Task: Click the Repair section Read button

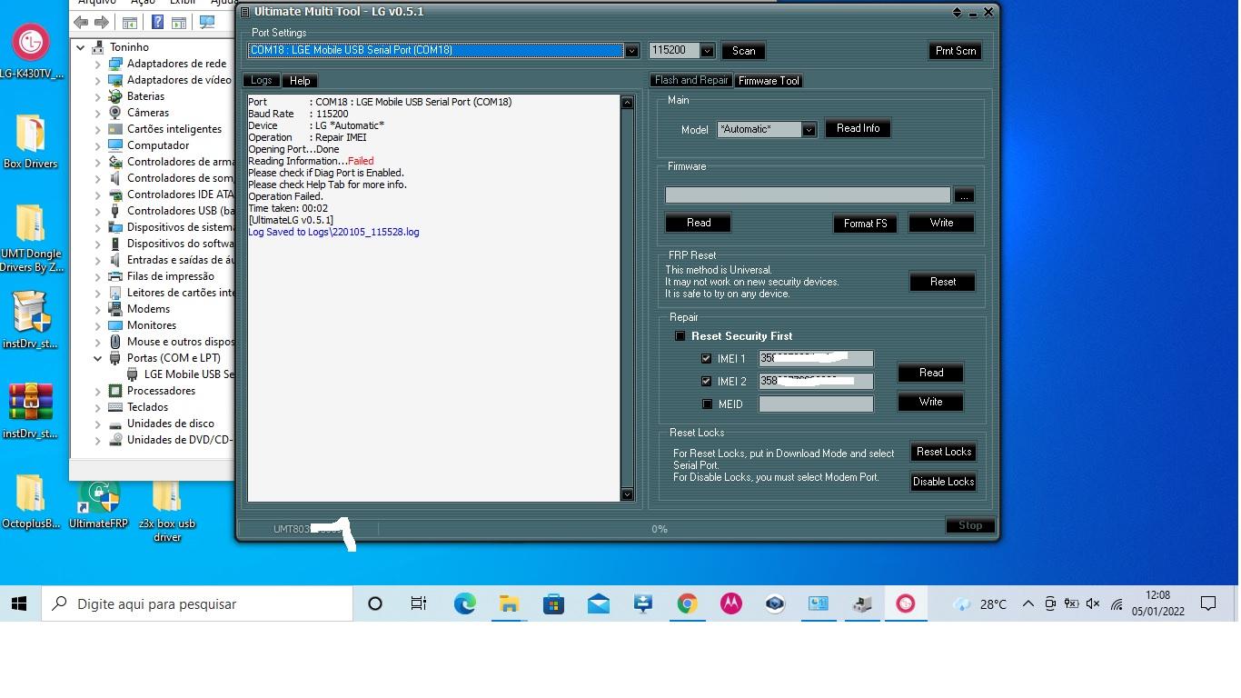Action: [x=930, y=373]
